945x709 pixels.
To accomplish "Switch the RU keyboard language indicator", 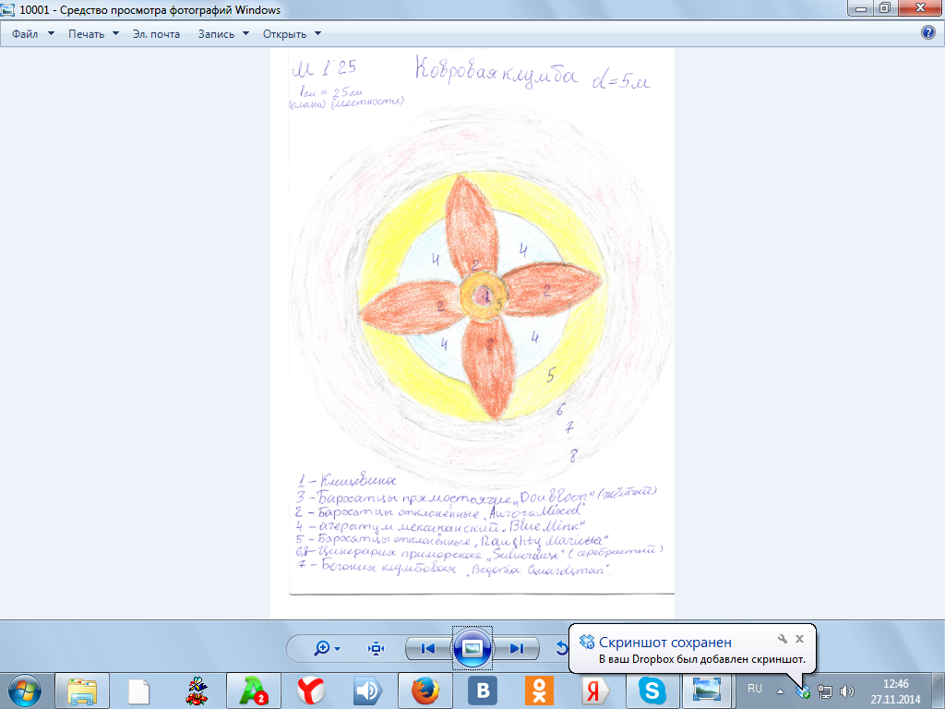I will point(755,689).
